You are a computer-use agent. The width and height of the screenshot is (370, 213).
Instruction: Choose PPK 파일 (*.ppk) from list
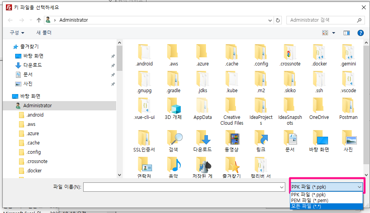[326, 195]
